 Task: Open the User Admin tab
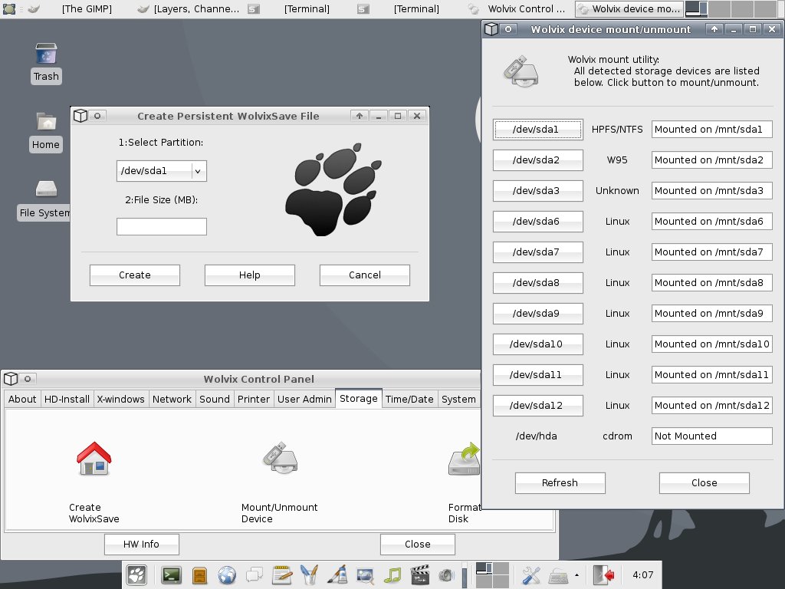(304, 399)
